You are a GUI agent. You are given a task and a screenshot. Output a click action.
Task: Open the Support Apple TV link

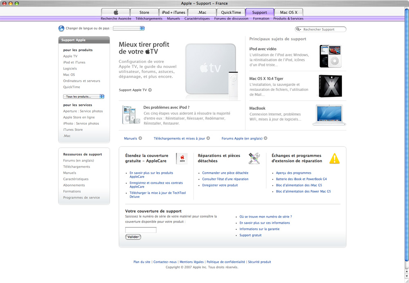point(133,90)
